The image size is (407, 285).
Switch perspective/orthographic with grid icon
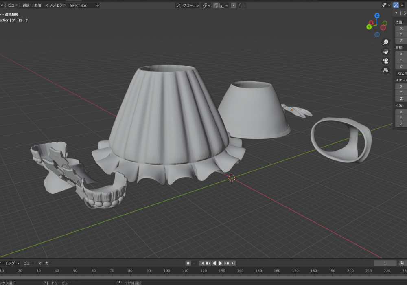(386, 70)
